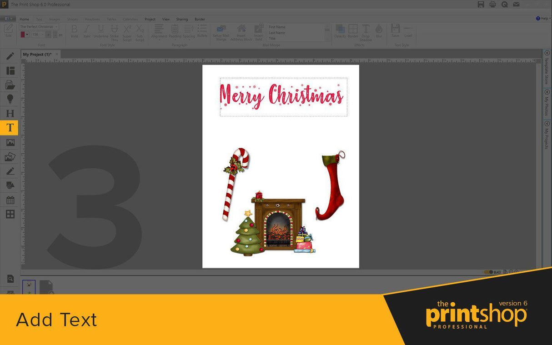Select the pencil edit tool at sidebar top
The image size is (552, 345).
click(10, 55)
